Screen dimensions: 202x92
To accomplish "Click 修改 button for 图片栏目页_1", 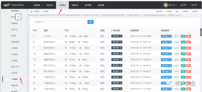I will point(183,66).
